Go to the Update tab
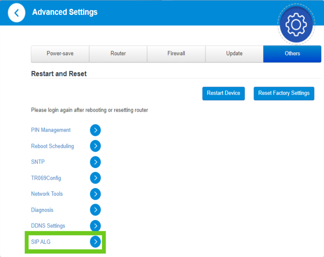Image resolution: width=324 pixels, height=257 pixels. 234,54
